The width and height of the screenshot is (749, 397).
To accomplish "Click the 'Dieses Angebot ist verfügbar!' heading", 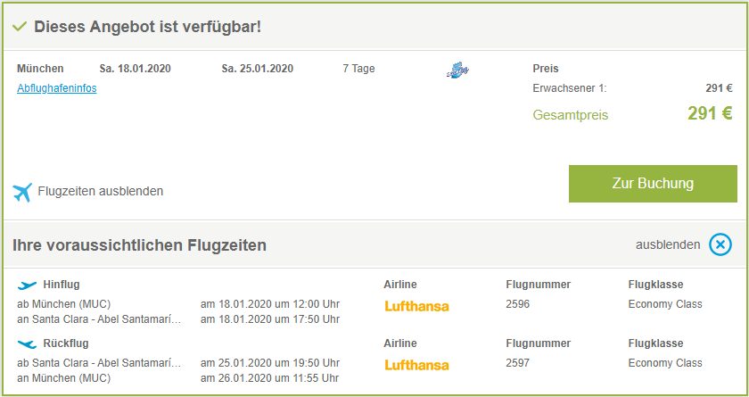I will 148,27.
